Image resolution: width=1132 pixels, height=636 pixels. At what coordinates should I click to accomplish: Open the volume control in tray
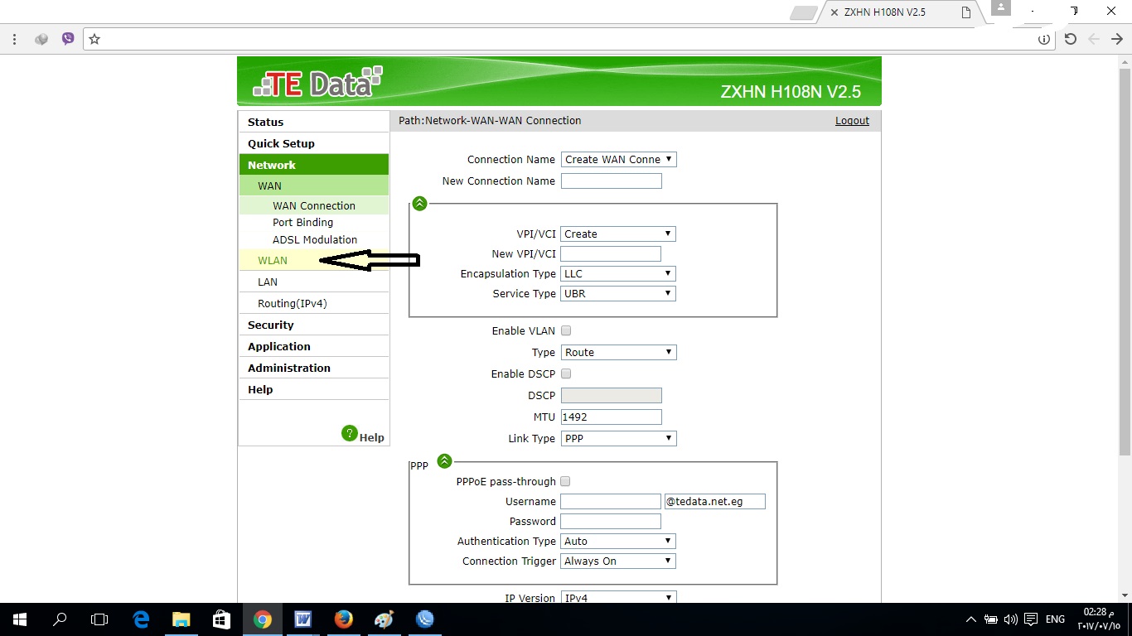1010,619
